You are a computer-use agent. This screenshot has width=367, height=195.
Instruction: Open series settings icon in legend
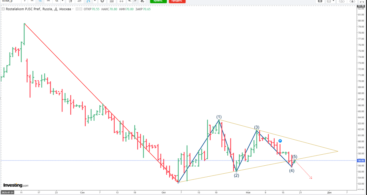[80, 9]
